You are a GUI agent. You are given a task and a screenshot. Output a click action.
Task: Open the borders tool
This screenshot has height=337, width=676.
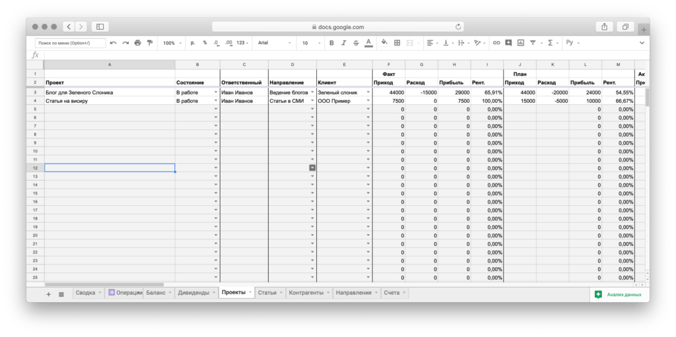click(x=397, y=43)
